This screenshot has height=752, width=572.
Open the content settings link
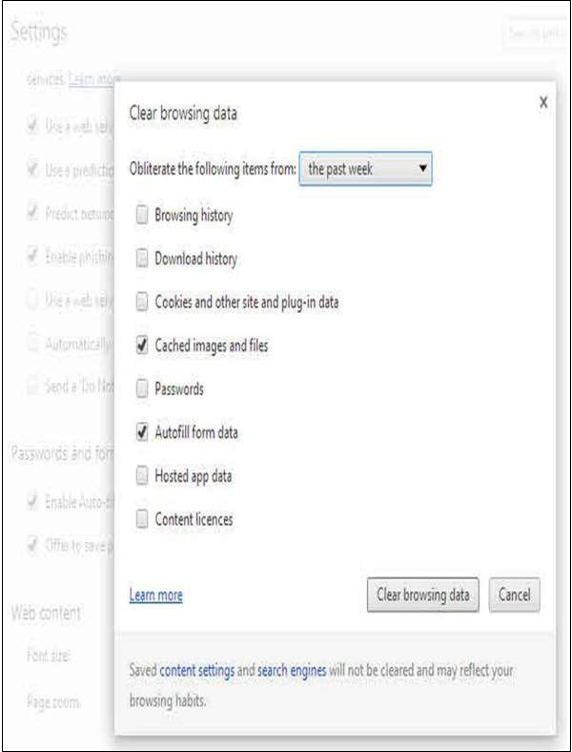point(196,671)
